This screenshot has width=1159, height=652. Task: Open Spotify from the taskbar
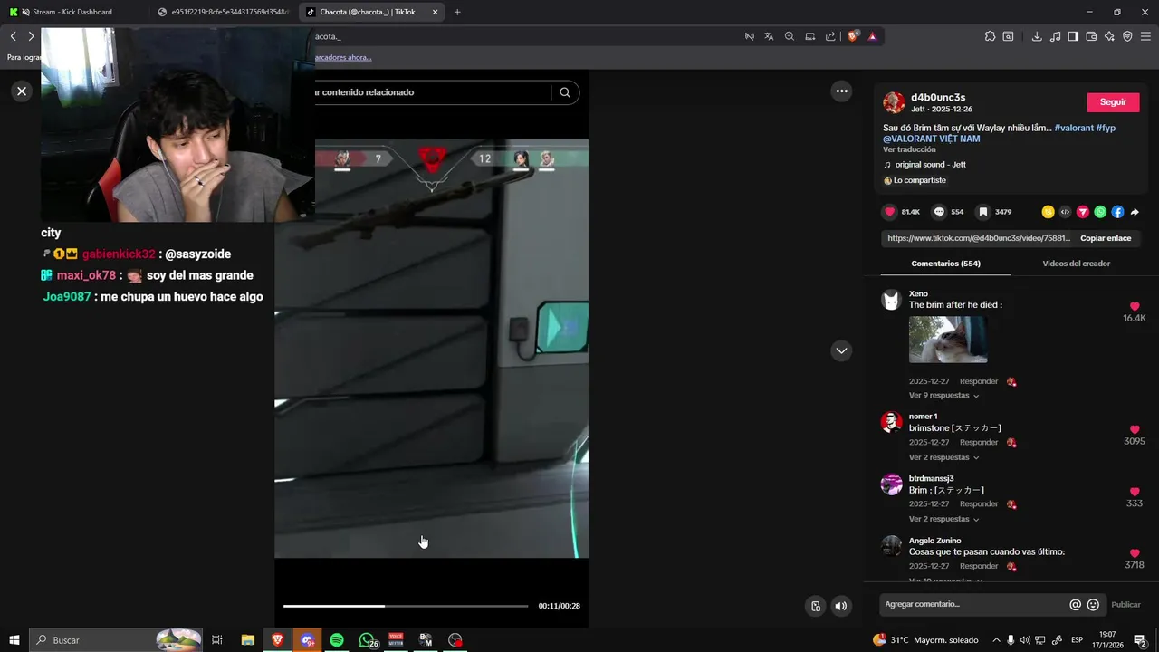[x=337, y=640]
